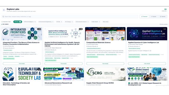Filter by Environmental Science research area

(x=82, y=22)
